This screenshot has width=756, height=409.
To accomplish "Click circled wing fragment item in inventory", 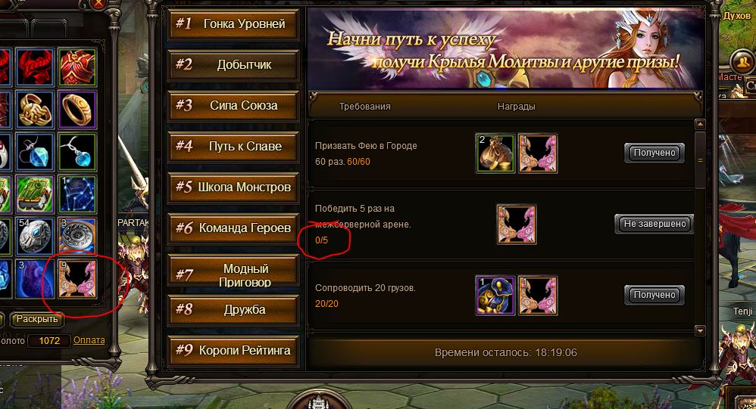I will click(x=77, y=279).
